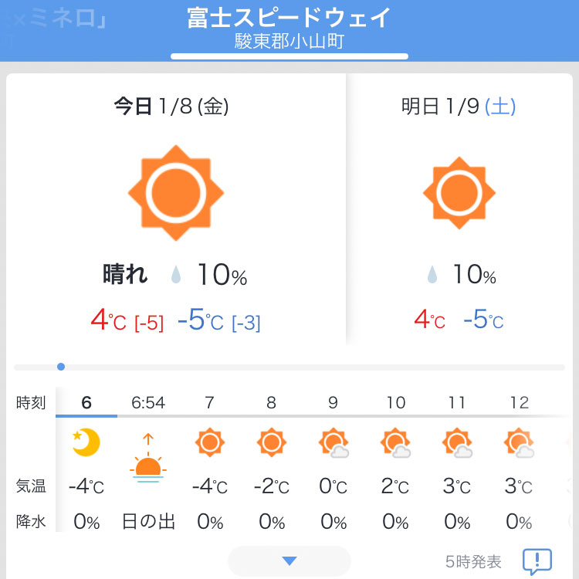
Task: Select the moon icon at 6 o'clock
Action: coord(86,442)
